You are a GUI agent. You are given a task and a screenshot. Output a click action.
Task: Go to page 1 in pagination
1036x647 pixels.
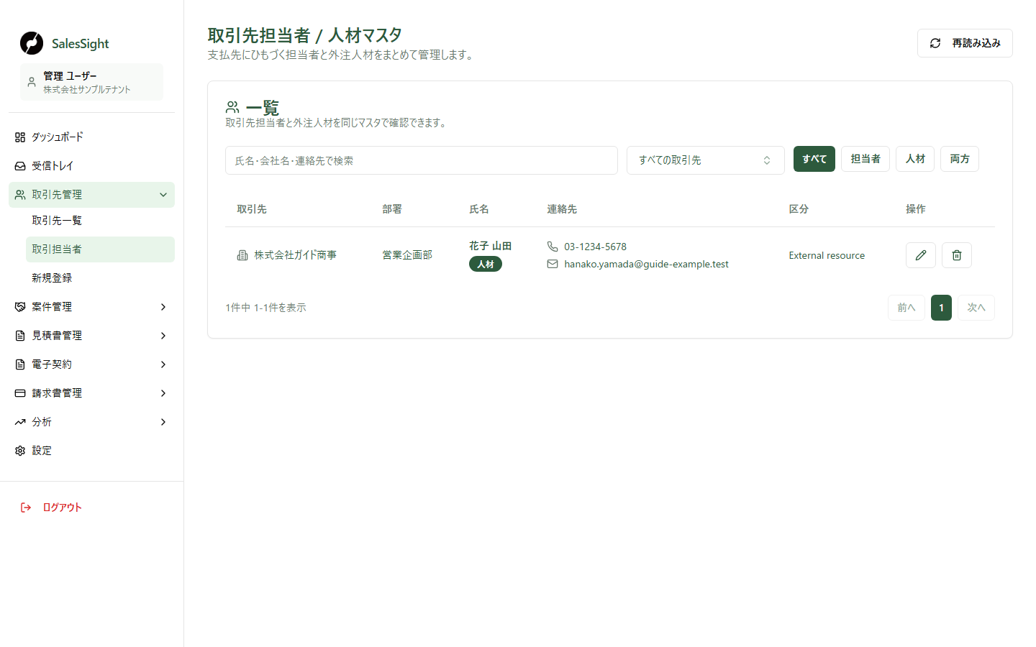(941, 308)
